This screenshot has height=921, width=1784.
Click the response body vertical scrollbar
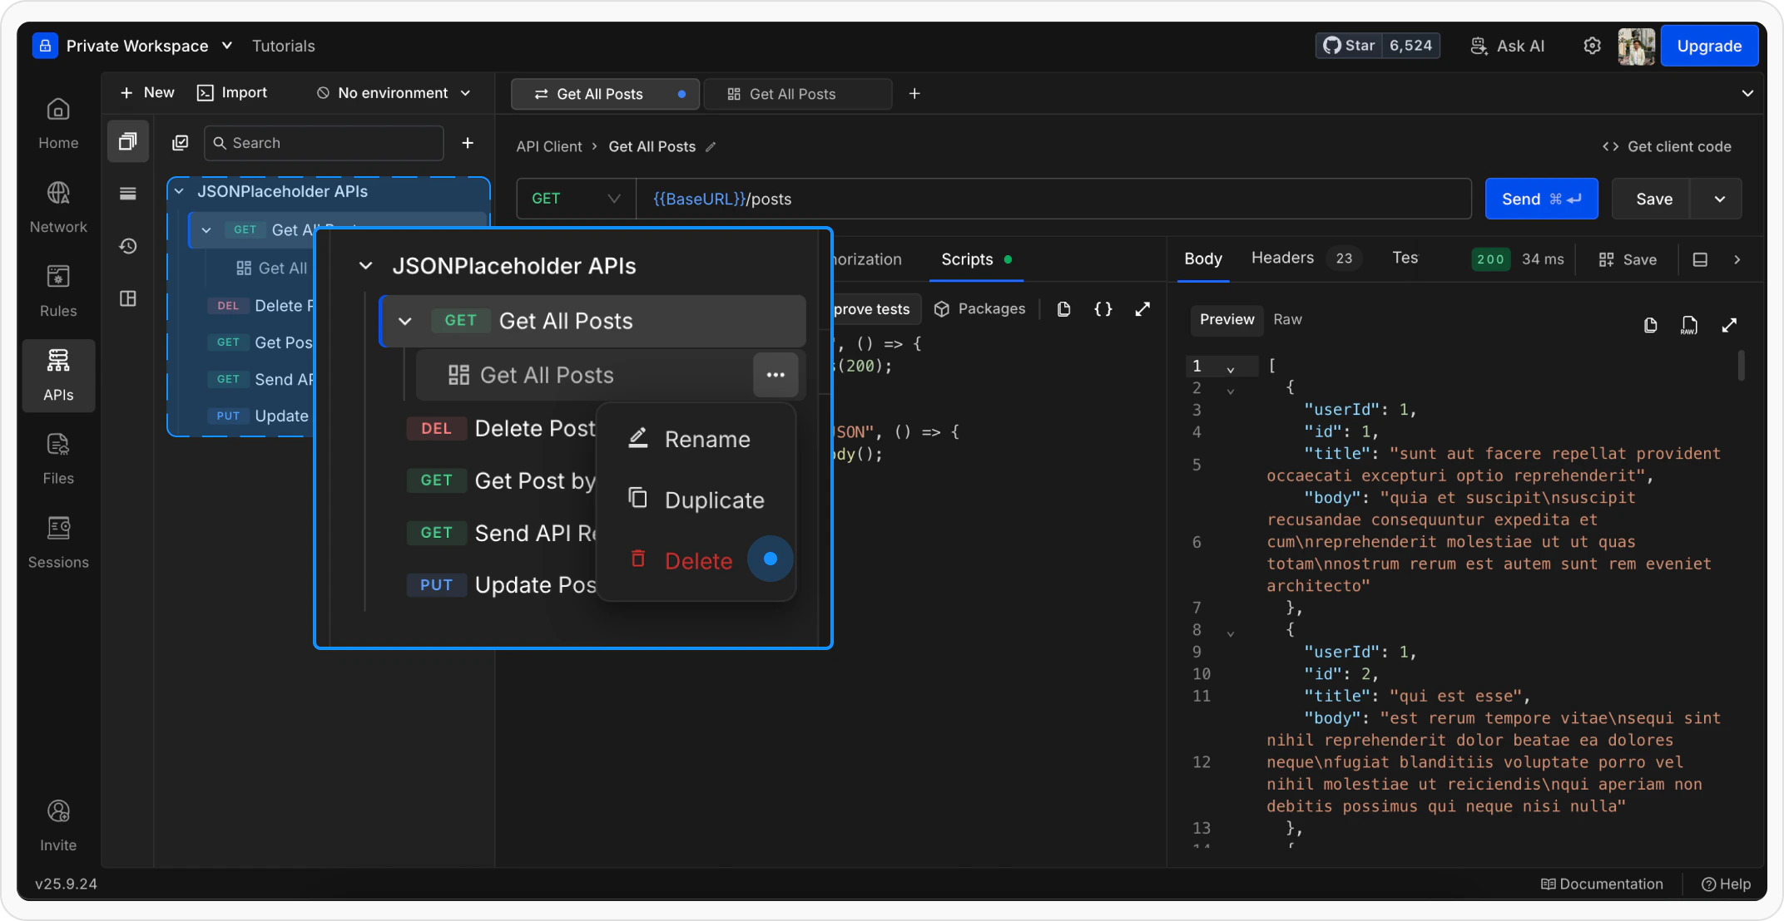[x=1740, y=366]
